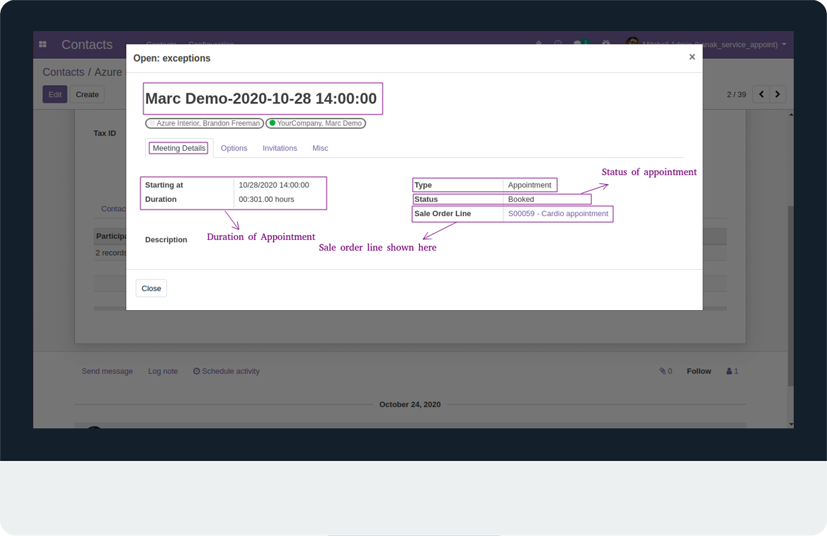Click the '2 / 39' pager counter
Screen dimensions: 827x536
point(736,94)
